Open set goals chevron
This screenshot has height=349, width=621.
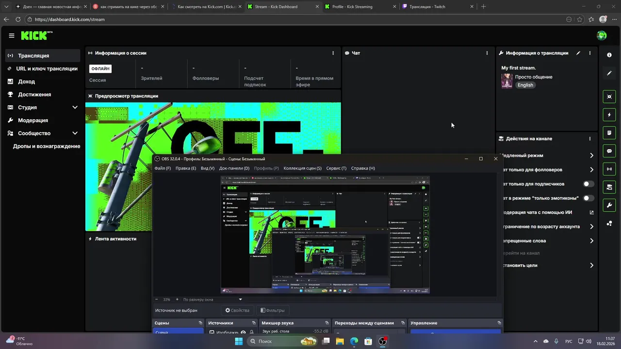(591, 266)
